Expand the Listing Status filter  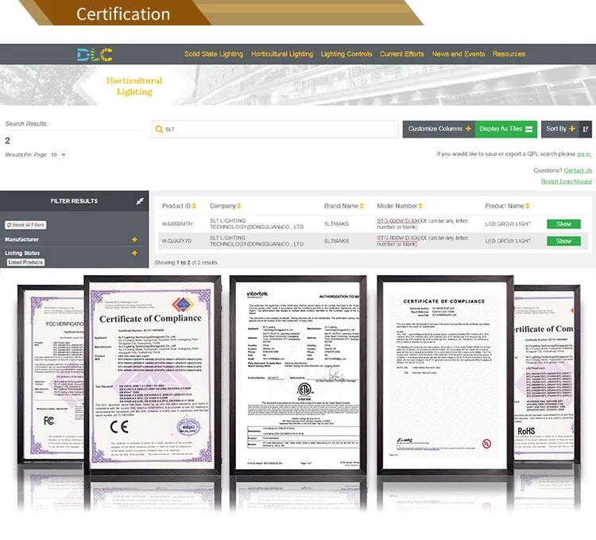click(134, 253)
